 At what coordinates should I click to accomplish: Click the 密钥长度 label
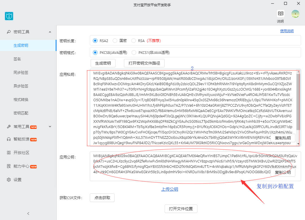click(68, 41)
